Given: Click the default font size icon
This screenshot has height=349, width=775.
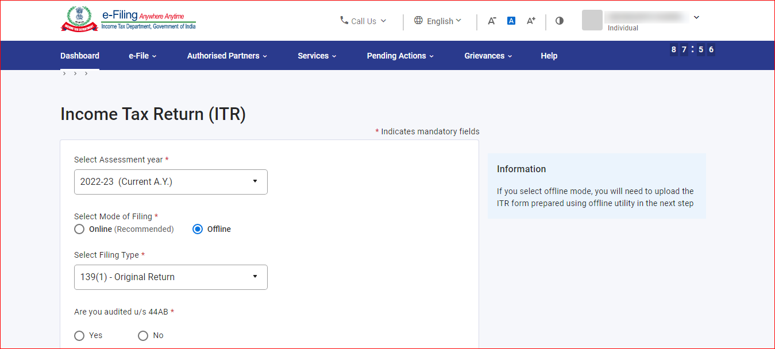Looking at the screenshot, I should point(511,21).
